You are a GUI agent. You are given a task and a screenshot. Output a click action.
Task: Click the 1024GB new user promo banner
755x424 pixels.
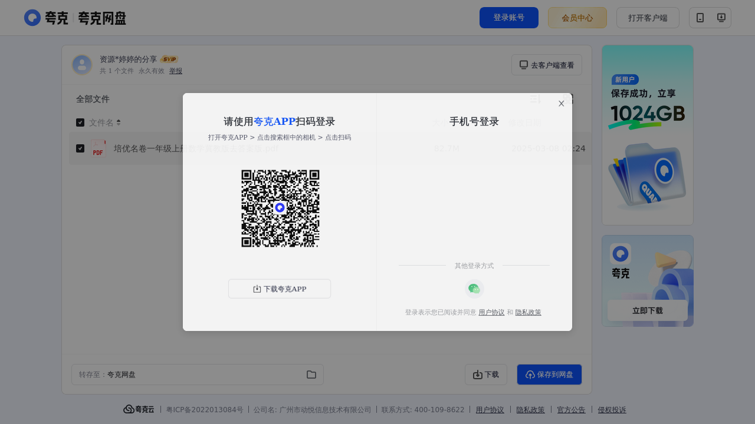[x=648, y=135]
